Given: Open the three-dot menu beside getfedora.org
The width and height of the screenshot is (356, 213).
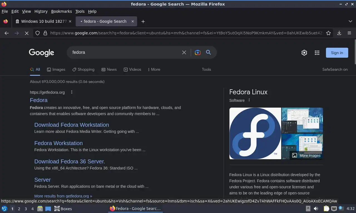Looking at the screenshot, I should tap(72, 92).
